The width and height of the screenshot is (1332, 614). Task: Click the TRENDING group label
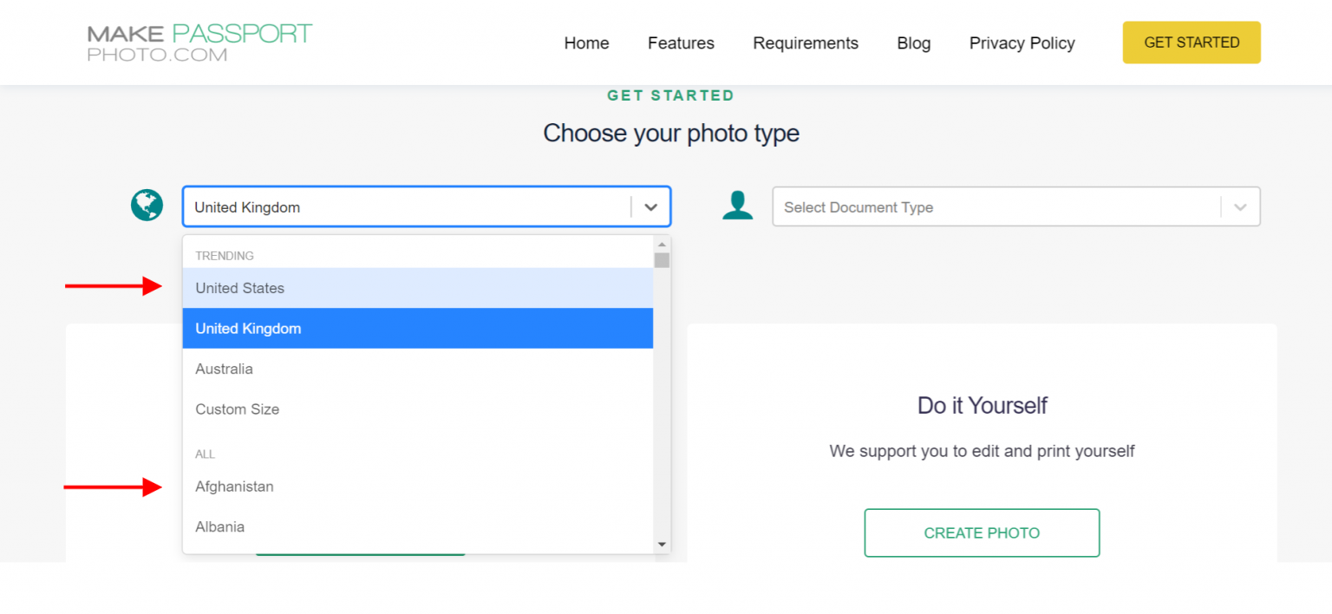[225, 256]
